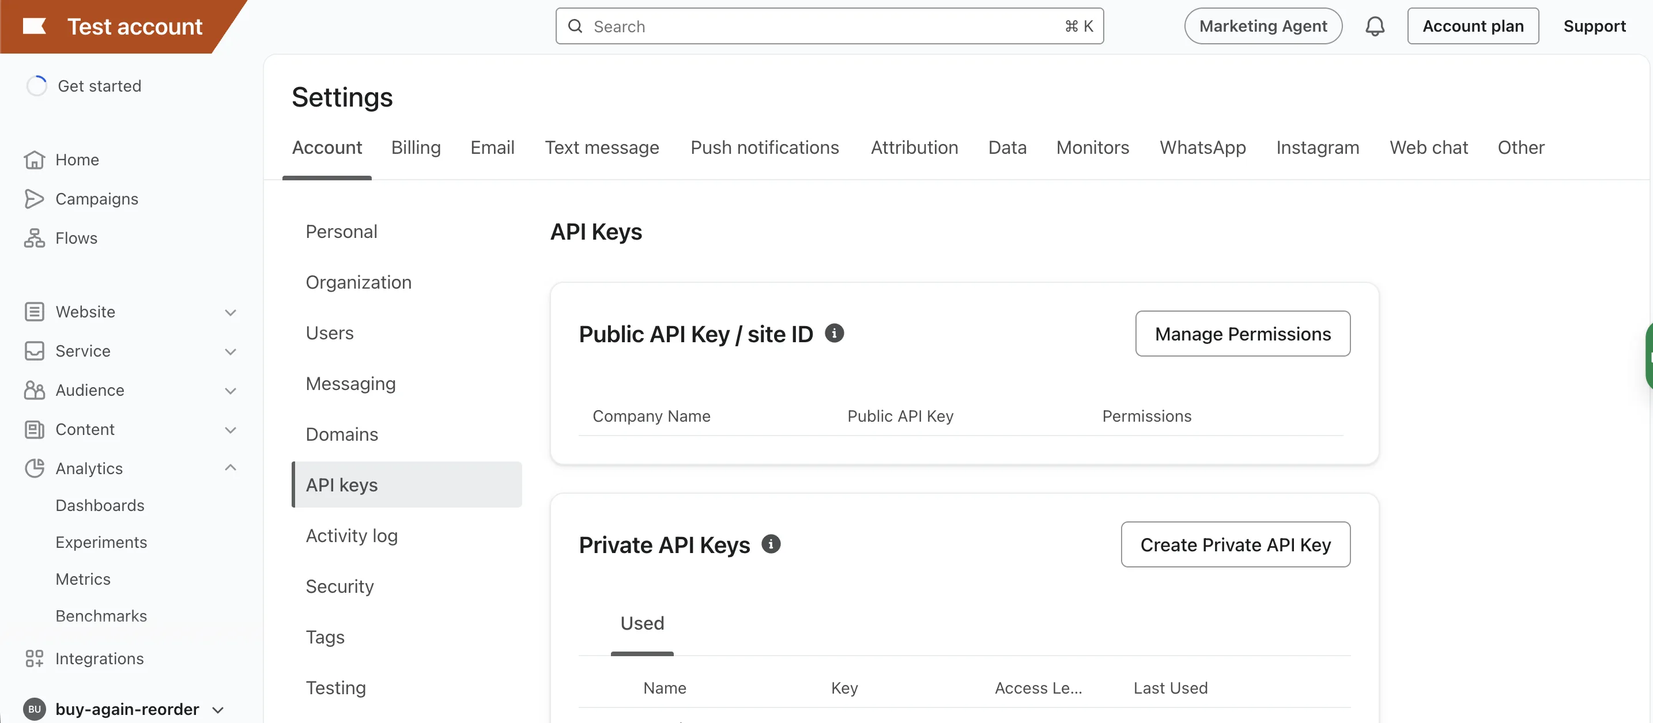Open the Push notifications tab
1653x723 pixels.
[764, 147]
